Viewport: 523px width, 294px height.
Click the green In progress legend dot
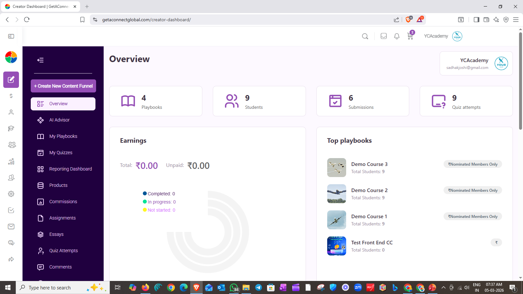coord(145,202)
